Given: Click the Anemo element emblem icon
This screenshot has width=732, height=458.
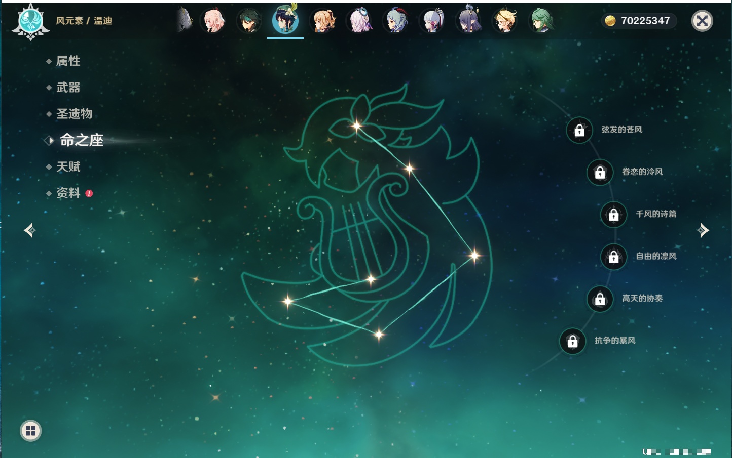Looking at the screenshot, I should click(30, 21).
